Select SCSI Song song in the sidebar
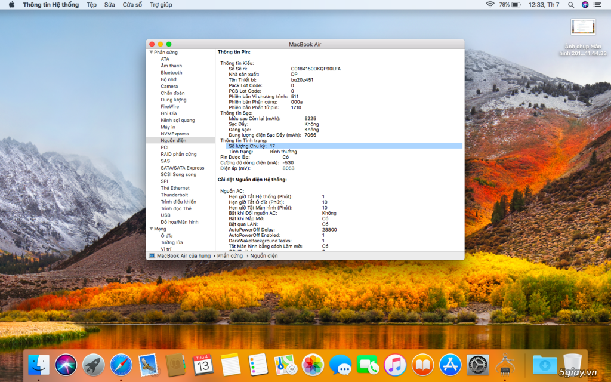611x382 pixels. click(178, 175)
